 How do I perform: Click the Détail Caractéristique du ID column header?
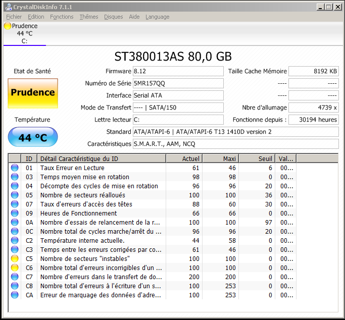pyautogui.click(x=102, y=158)
